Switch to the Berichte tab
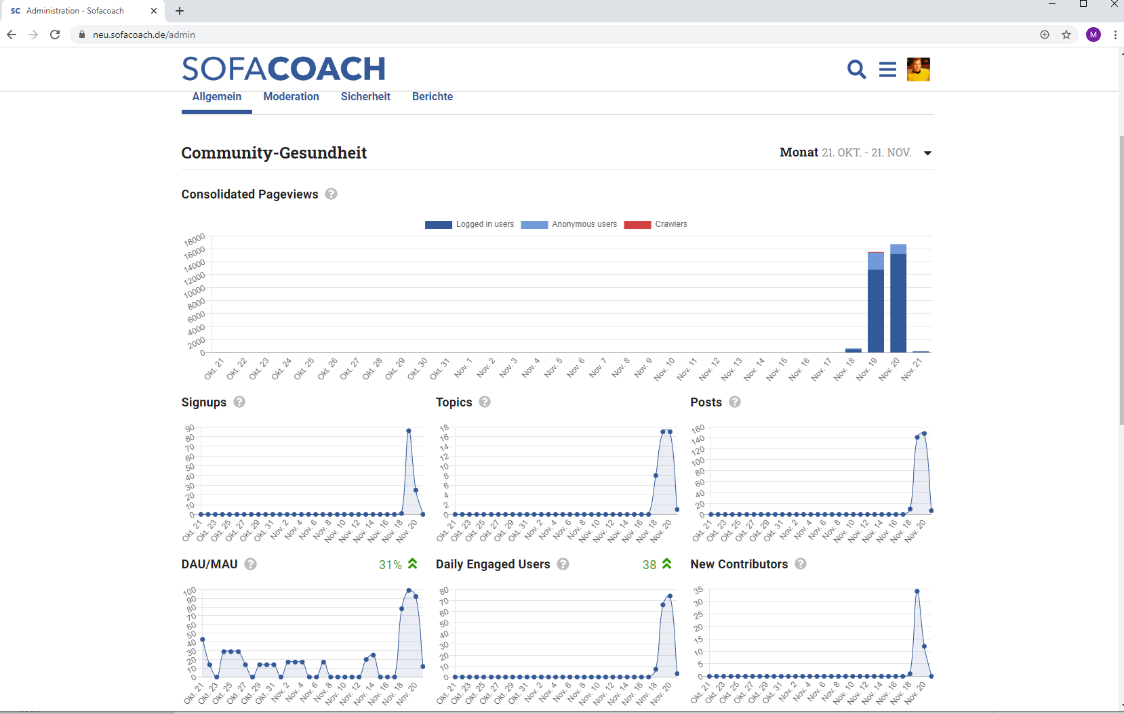The image size is (1124, 714). pos(433,97)
